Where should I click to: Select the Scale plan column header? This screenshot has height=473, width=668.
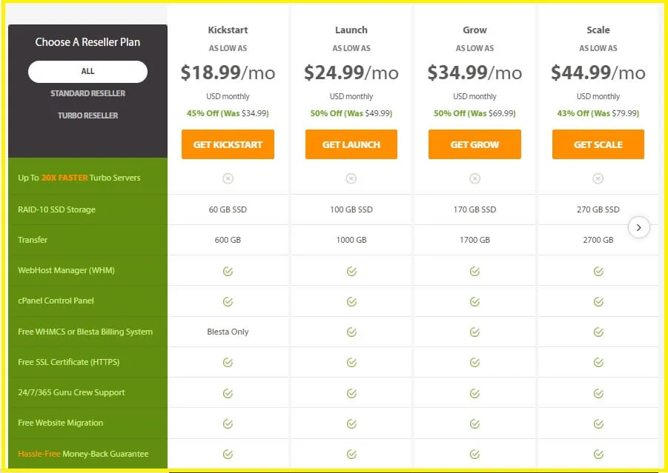tap(598, 30)
